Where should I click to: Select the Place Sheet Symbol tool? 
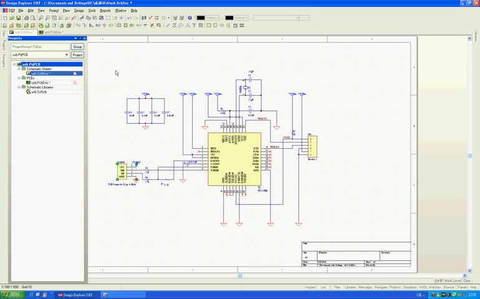[119, 26]
